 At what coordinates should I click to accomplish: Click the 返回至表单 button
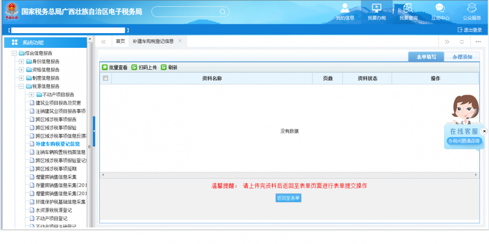pyautogui.click(x=288, y=198)
